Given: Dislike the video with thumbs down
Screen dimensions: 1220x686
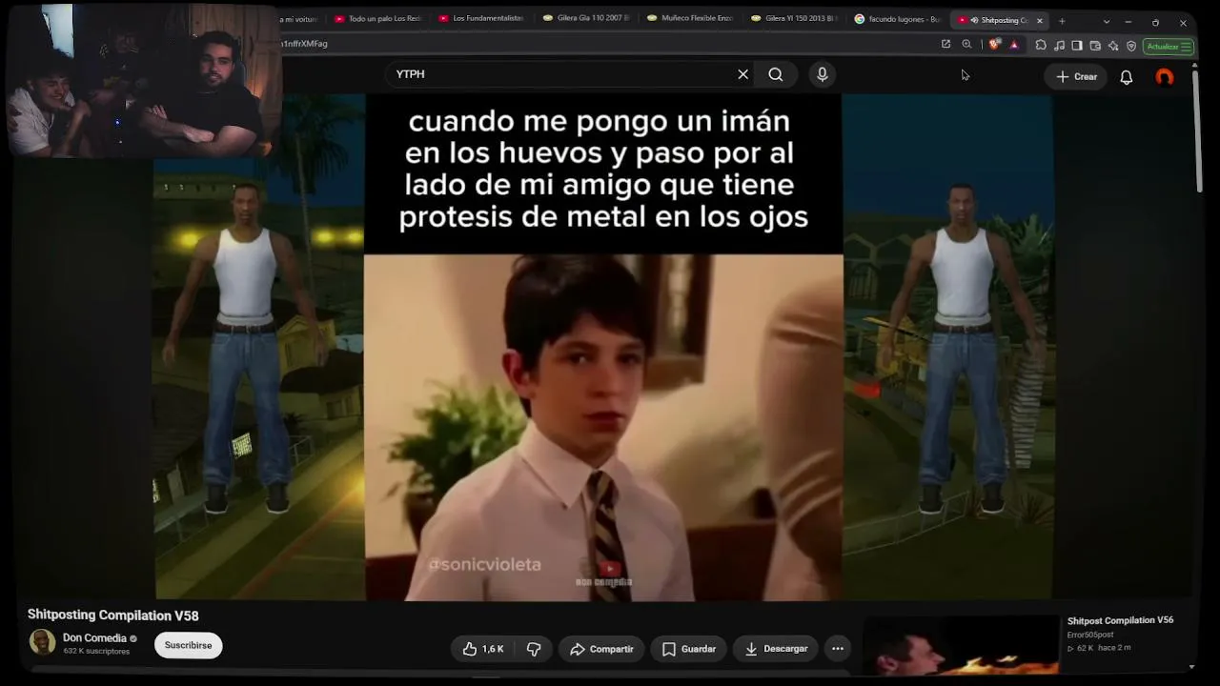Looking at the screenshot, I should pyautogui.click(x=534, y=649).
